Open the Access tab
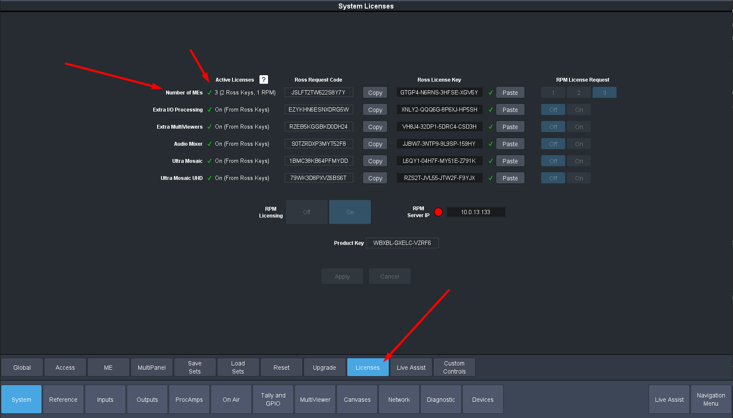 pos(65,367)
